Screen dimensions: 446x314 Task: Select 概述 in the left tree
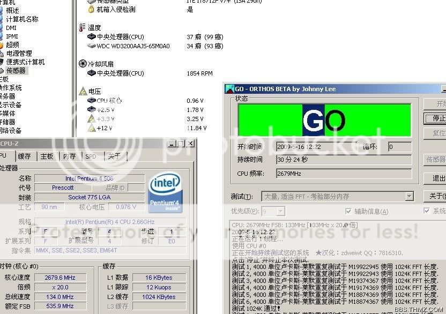coord(12,11)
